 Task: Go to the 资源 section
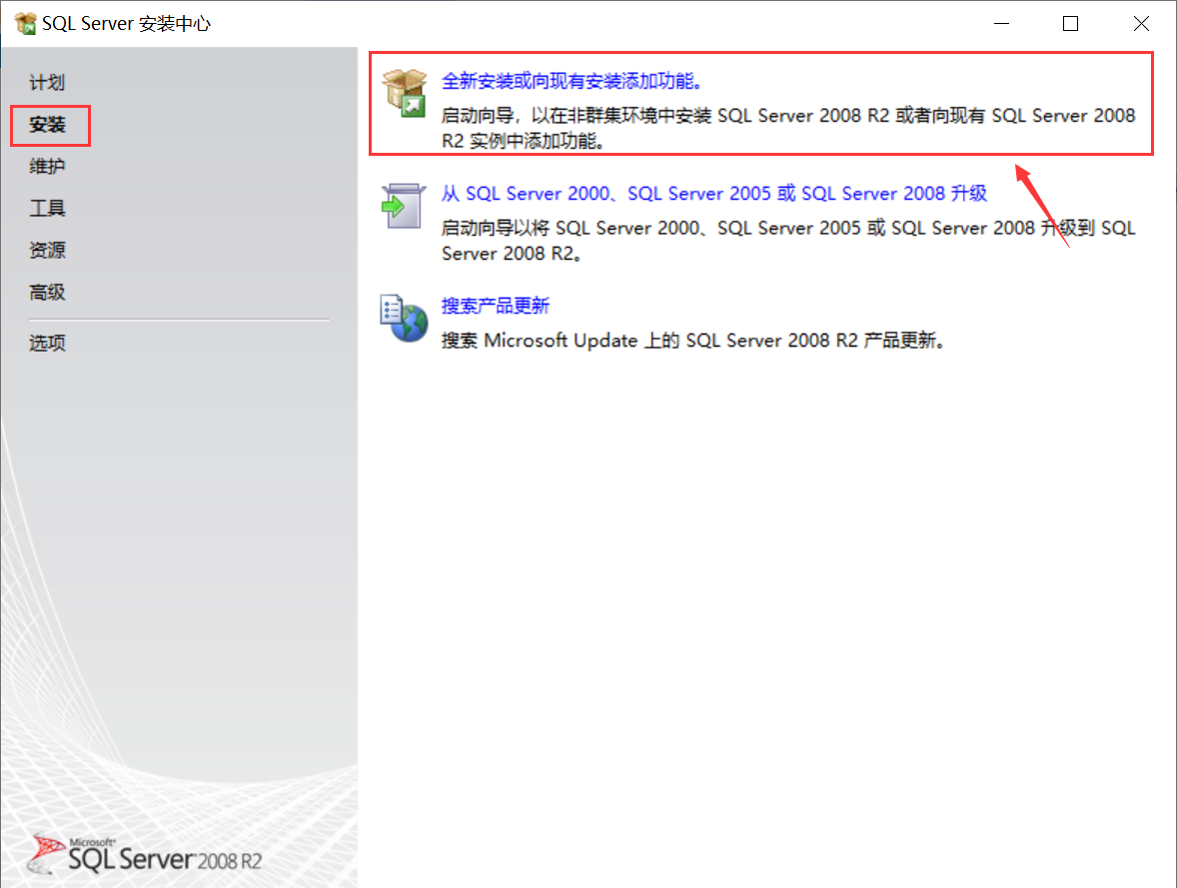click(47, 250)
